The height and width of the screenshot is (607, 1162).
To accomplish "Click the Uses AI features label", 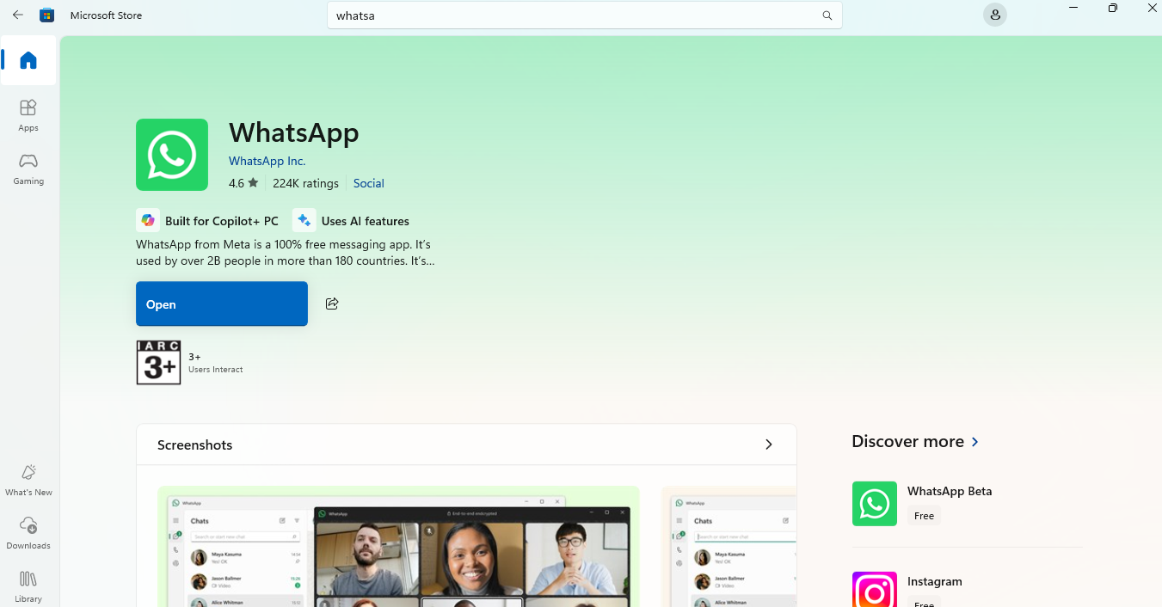I will click(x=365, y=221).
